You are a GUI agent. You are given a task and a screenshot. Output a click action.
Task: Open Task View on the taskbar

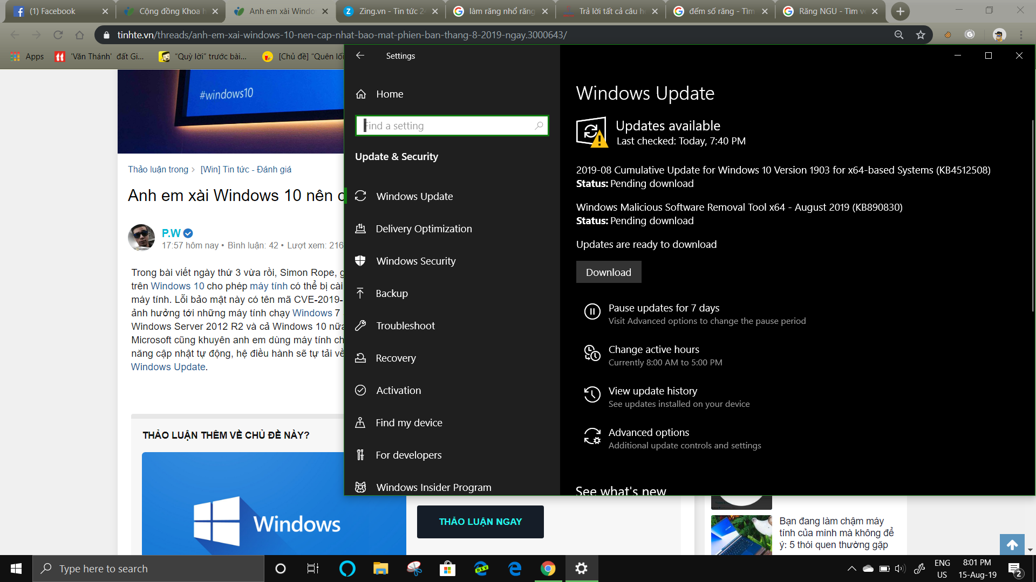[313, 569]
